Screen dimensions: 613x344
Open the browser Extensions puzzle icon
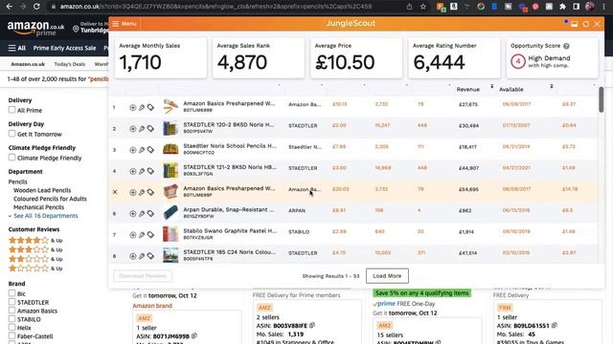coord(562,7)
